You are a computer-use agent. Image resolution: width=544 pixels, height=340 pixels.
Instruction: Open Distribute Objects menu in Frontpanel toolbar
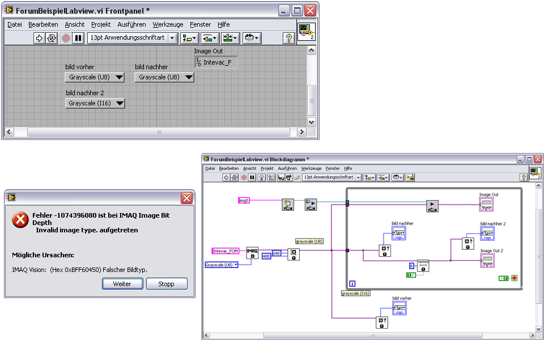click(x=210, y=38)
